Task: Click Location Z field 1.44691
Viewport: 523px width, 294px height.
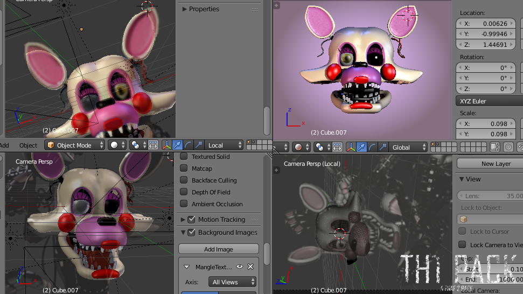Action: (x=486, y=44)
